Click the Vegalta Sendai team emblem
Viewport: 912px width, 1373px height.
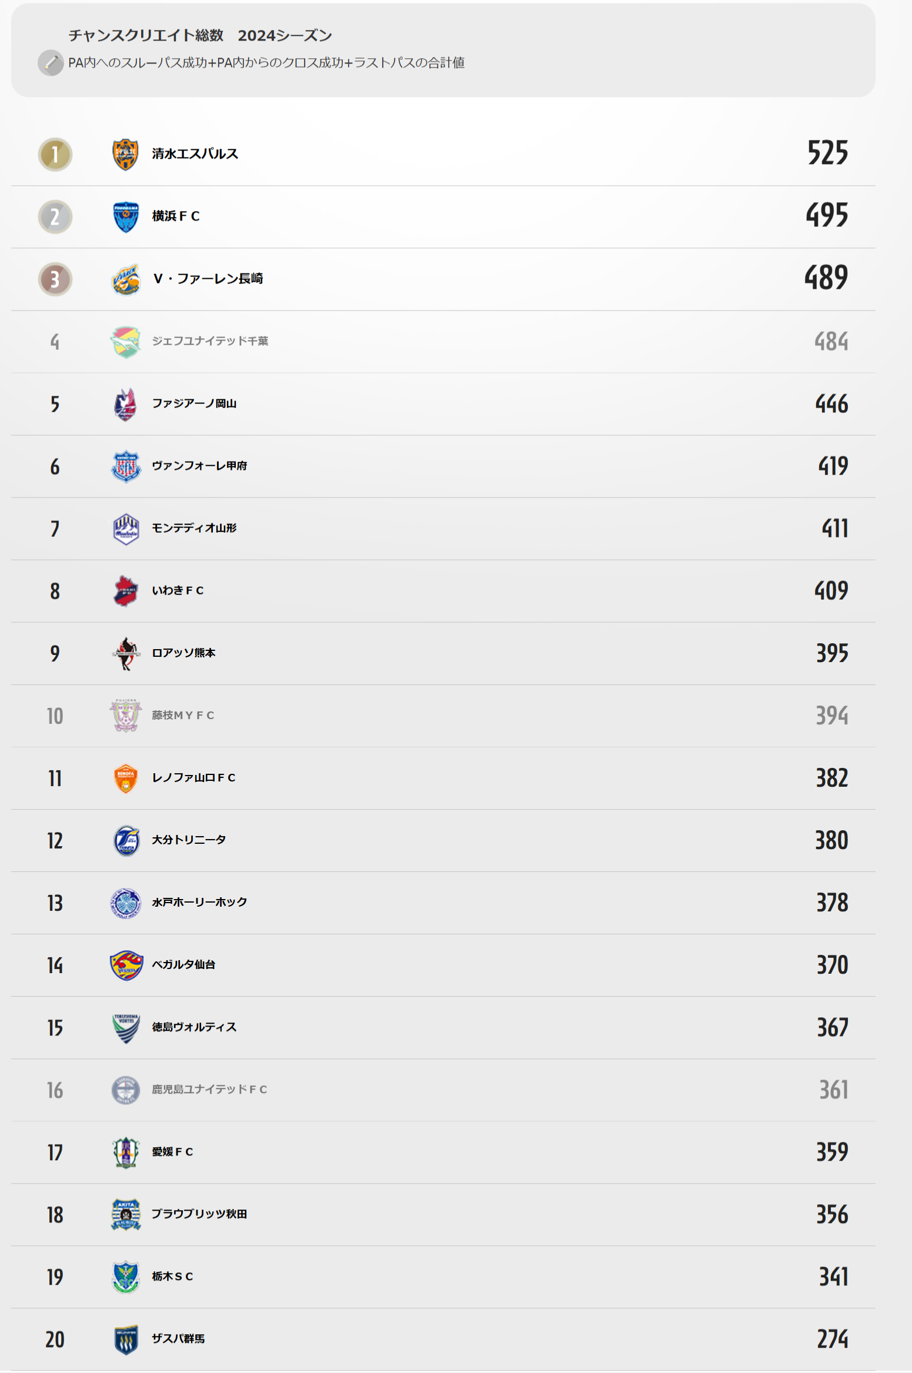coord(126,965)
